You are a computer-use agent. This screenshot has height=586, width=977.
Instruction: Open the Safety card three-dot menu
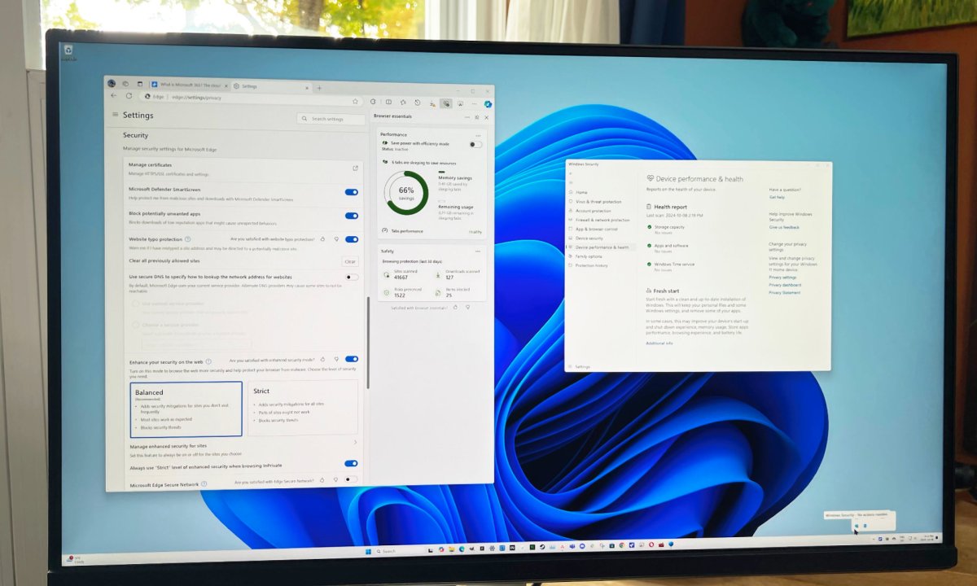click(479, 251)
